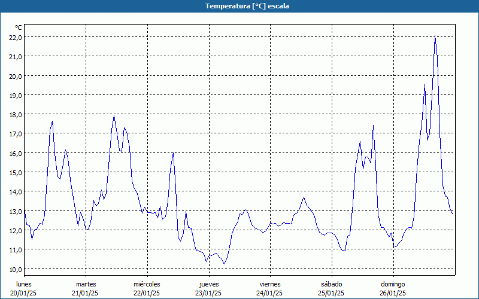Click the 11,0 axis value

click(16, 250)
